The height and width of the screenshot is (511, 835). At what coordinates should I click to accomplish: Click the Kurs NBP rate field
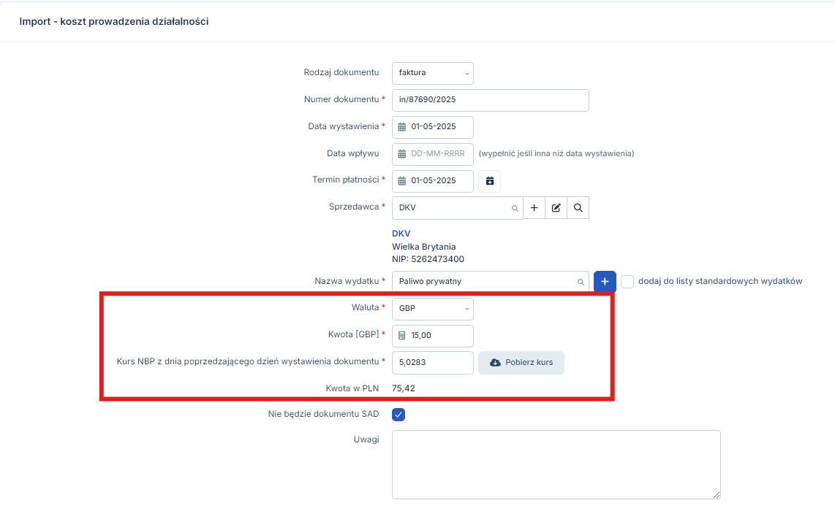pyautogui.click(x=432, y=363)
